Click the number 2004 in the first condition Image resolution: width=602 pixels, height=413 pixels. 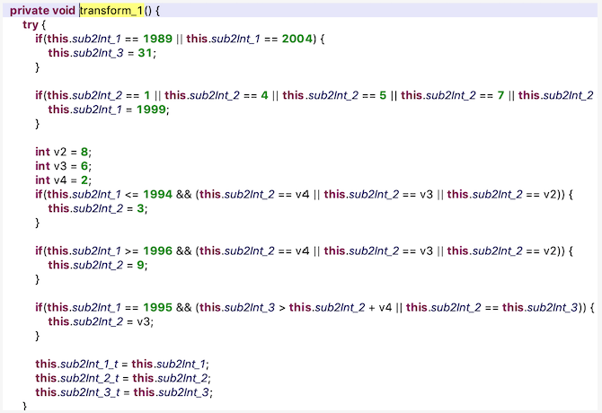coord(297,39)
